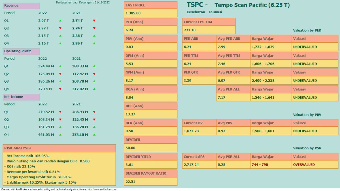Select the Harga Wajar range 1,722 - 1,829

click(271, 47)
